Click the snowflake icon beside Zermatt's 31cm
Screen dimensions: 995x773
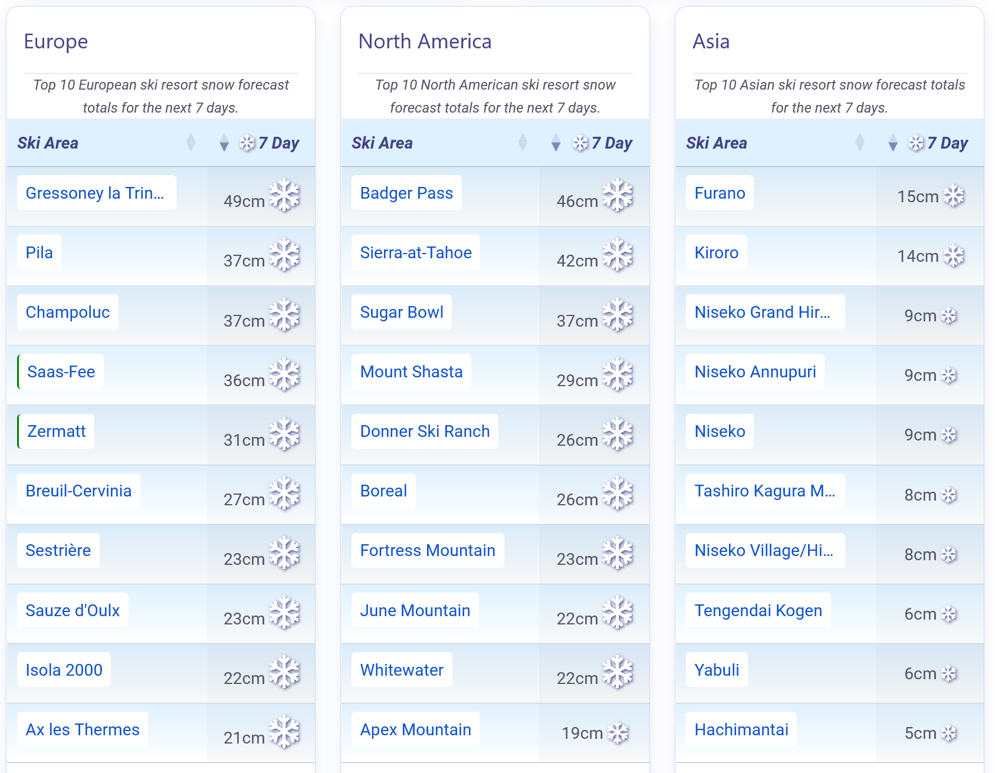pyautogui.click(x=284, y=434)
